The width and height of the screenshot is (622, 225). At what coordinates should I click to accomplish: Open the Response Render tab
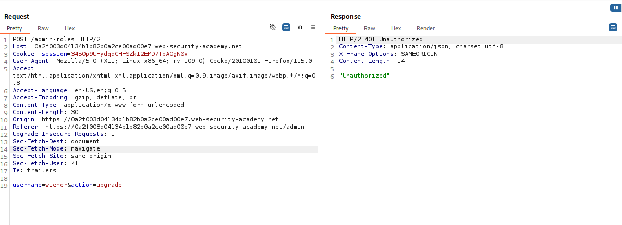point(425,28)
